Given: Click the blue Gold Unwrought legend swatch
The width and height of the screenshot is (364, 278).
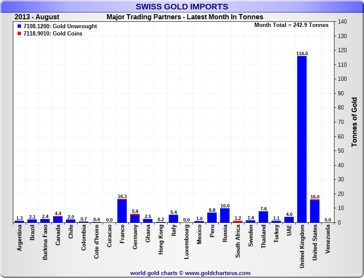Looking at the screenshot, I should pyautogui.click(x=19, y=27).
